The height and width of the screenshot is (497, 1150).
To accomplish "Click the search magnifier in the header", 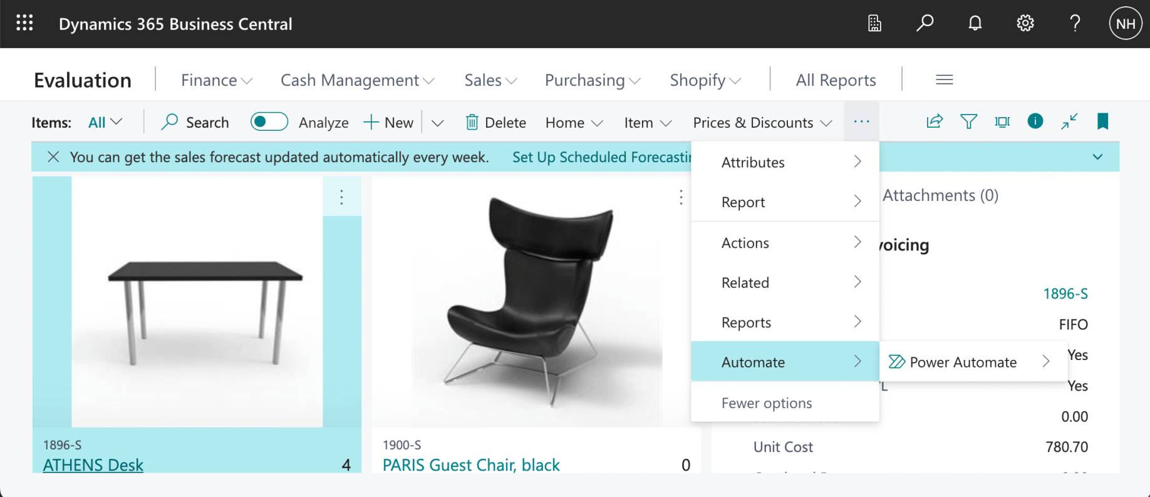I will (x=925, y=24).
